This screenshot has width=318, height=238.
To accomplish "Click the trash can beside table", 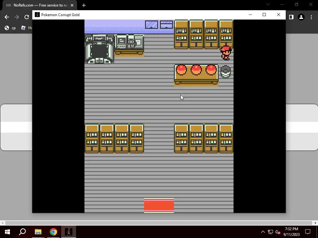I will [x=225, y=72].
